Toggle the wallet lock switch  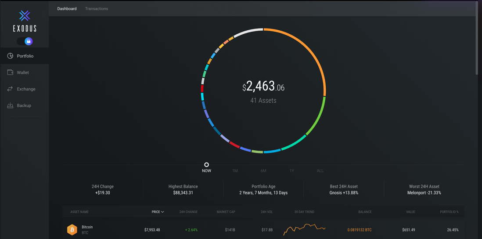(x=25, y=41)
